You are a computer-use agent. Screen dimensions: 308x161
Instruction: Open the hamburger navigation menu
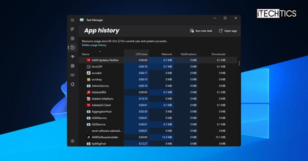click(73, 20)
